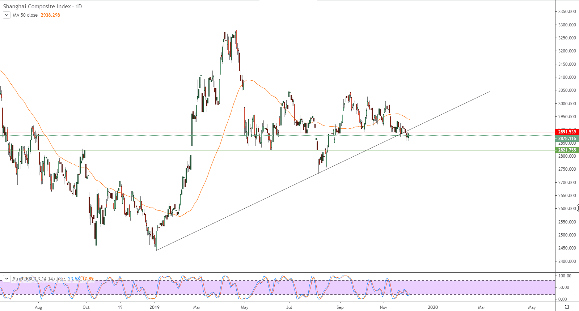Click the 2821.755 horizontal line price label
The width and height of the screenshot is (579, 311).
[567, 150]
